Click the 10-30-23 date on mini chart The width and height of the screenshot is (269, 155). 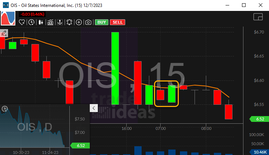(x=21, y=152)
